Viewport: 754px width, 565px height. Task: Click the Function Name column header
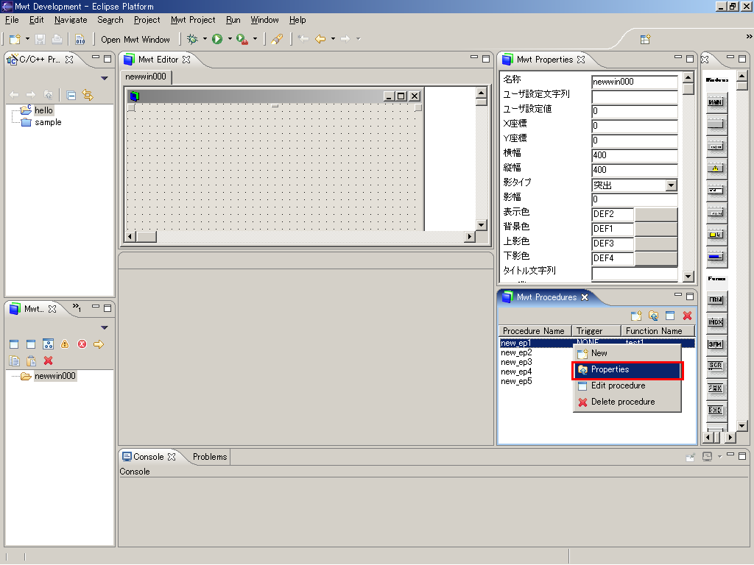point(658,331)
